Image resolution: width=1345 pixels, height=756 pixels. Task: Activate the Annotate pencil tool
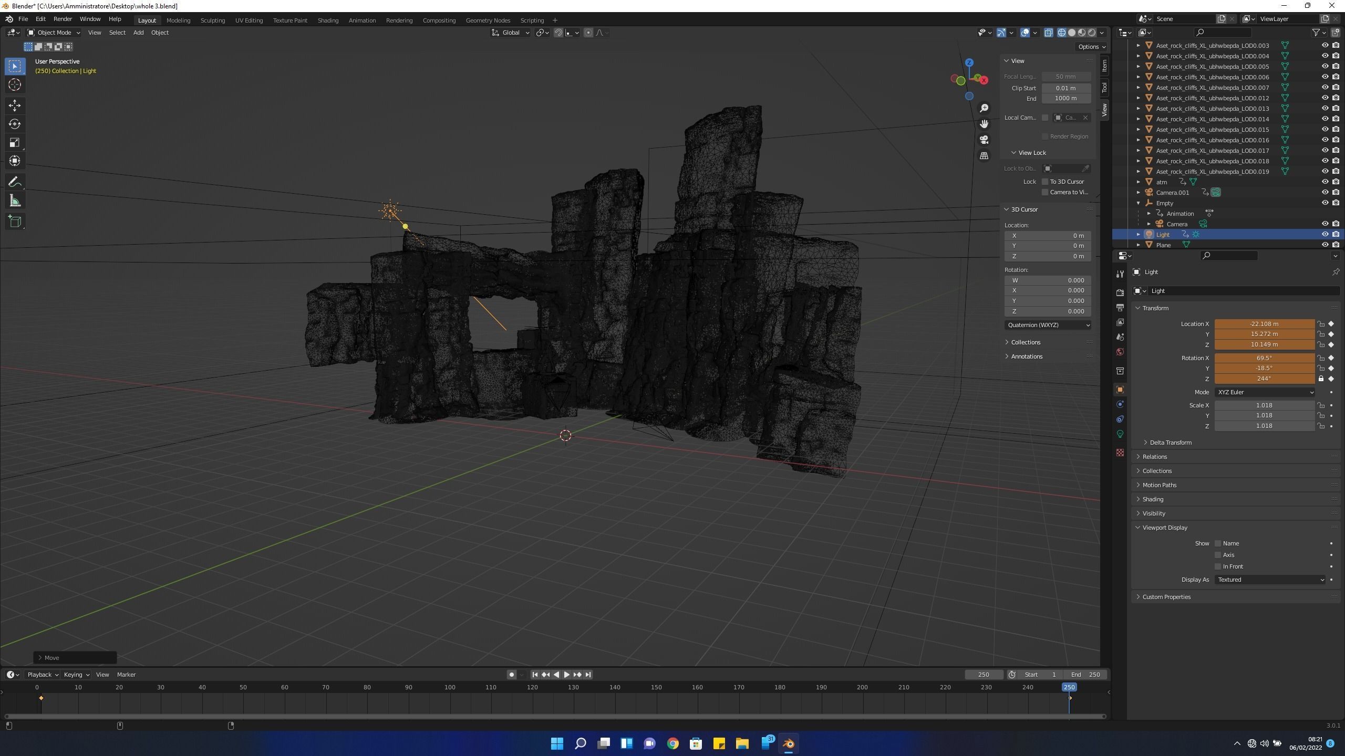tap(15, 182)
